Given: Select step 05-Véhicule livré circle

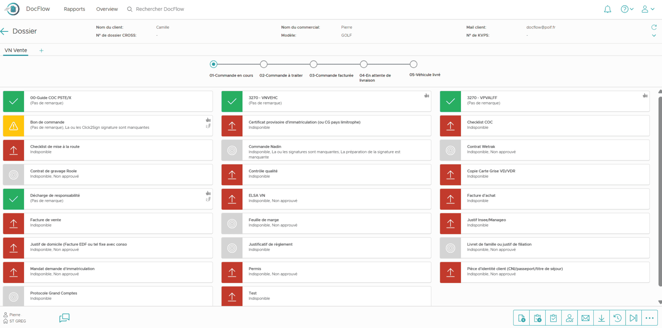Looking at the screenshot, I should (x=413, y=64).
